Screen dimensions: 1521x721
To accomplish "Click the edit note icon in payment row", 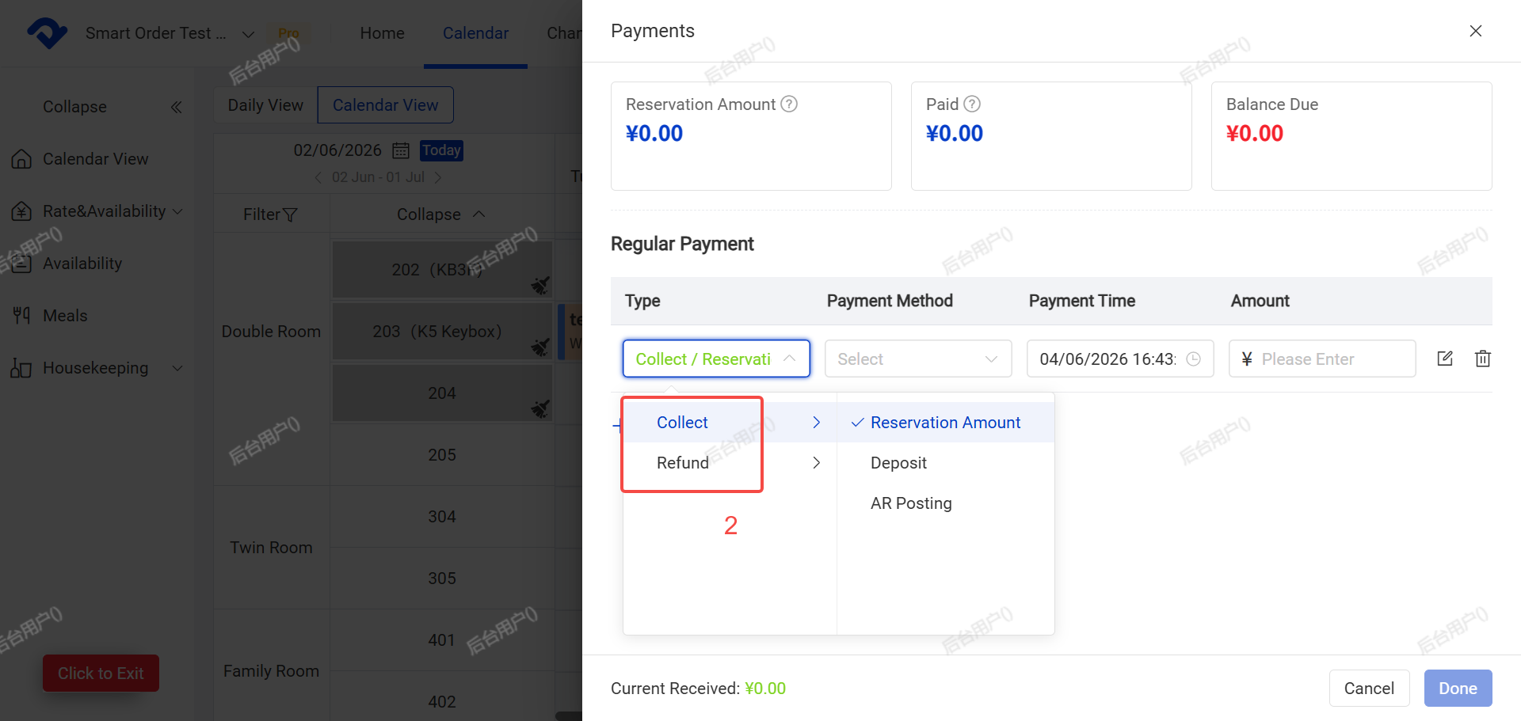I will pyautogui.click(x=1445, y=359).
